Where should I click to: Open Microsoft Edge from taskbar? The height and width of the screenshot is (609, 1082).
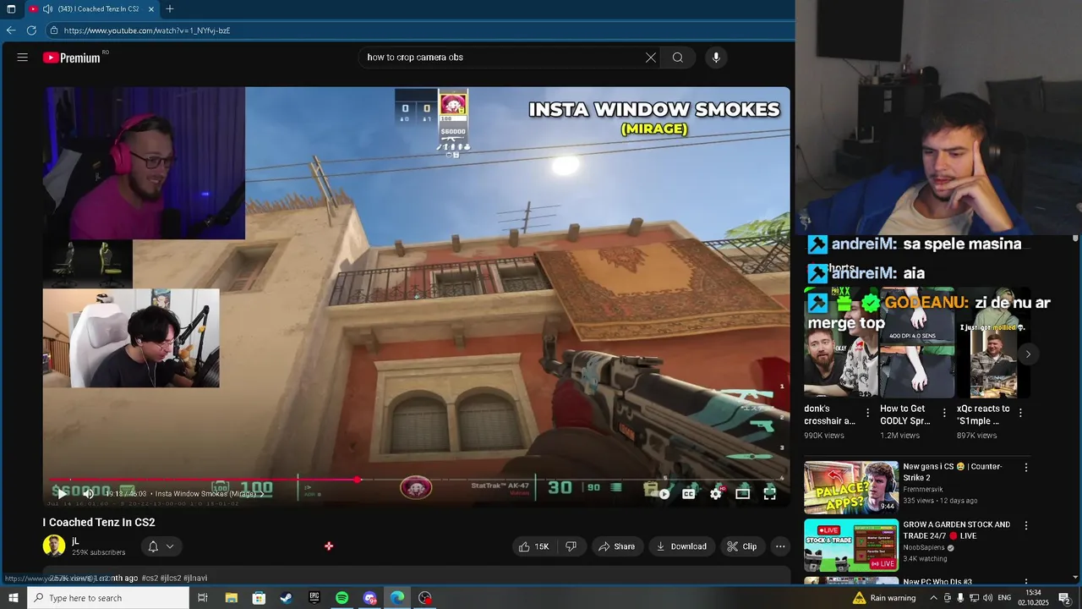[x=397, y=598]
